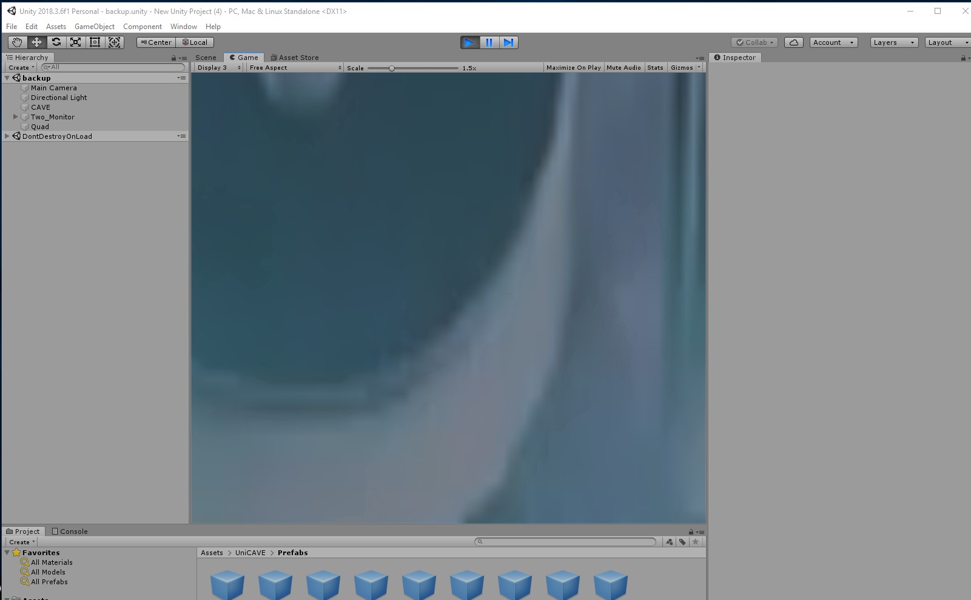The image size is (971, 600).
Task: Open the Free Aspect dropdown
Action: 295,68
